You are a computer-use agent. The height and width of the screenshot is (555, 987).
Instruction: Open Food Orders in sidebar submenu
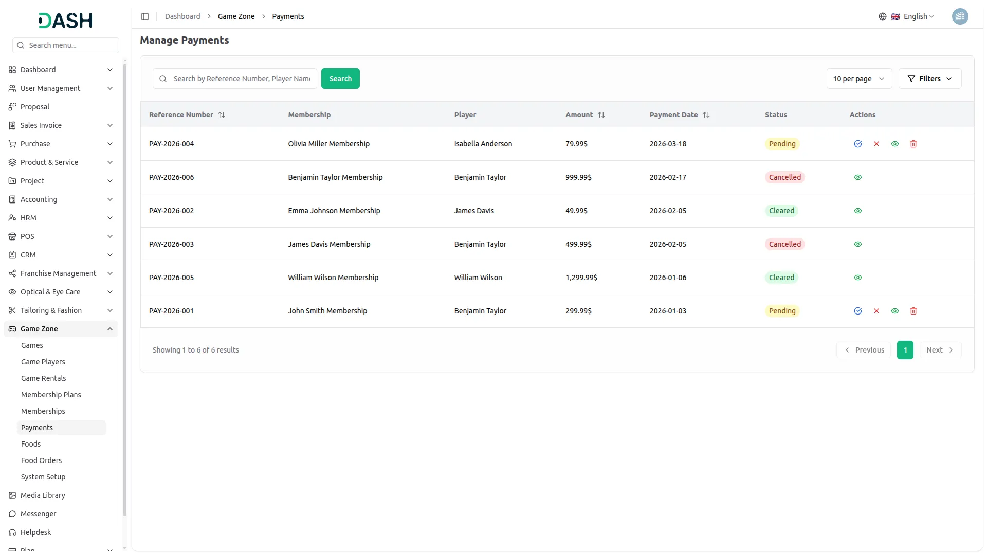click(41, 460)
